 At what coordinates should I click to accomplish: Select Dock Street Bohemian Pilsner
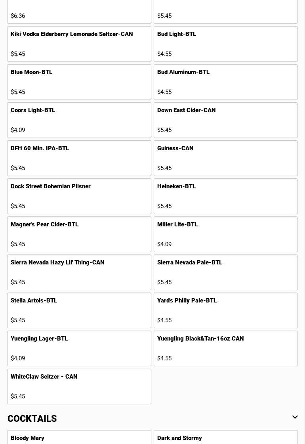point(79,196)
